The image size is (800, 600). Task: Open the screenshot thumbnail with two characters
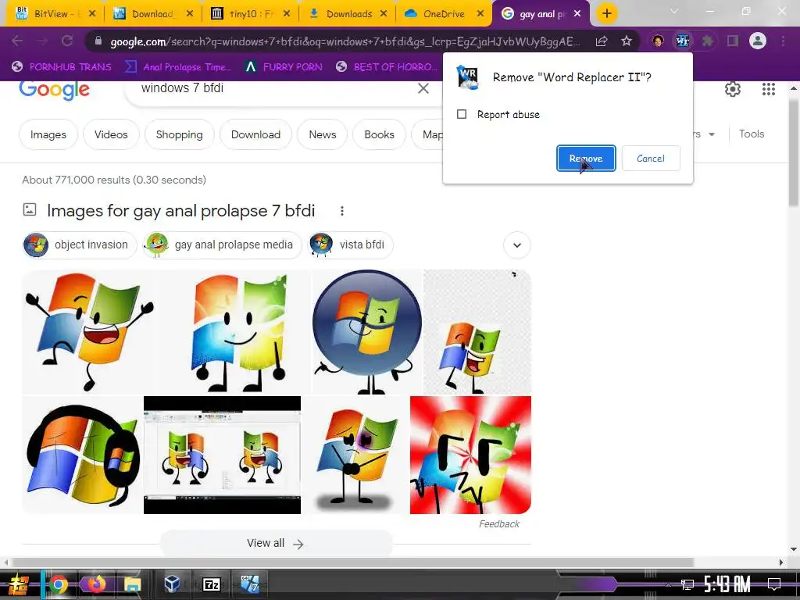pyautogui.click(x=222, y=455)
